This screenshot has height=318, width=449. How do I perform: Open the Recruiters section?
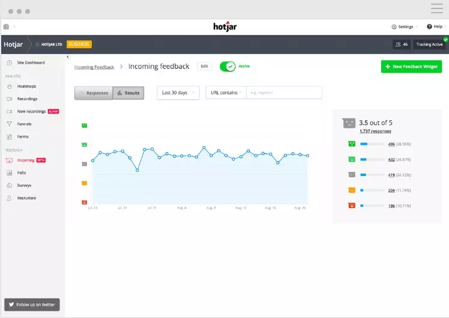click(x=26, y=198)
